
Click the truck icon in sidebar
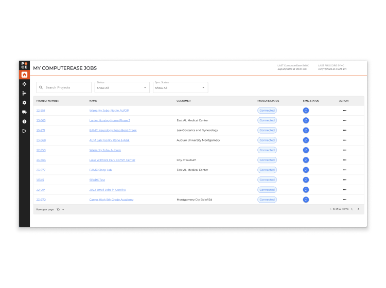click(24, 112)
